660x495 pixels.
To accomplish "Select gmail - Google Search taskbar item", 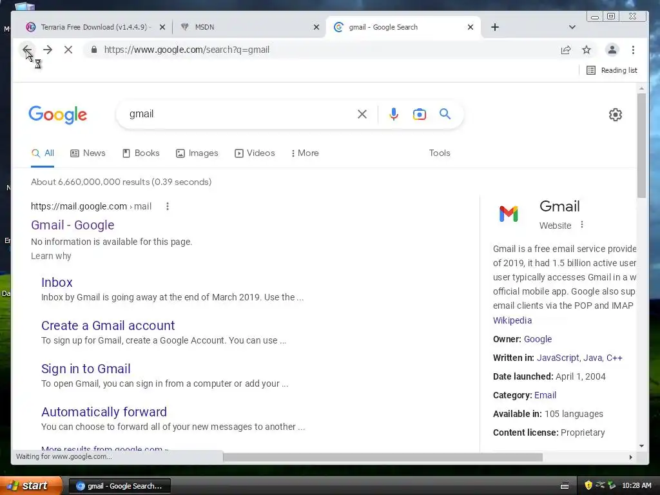I will tap(119, 486).
